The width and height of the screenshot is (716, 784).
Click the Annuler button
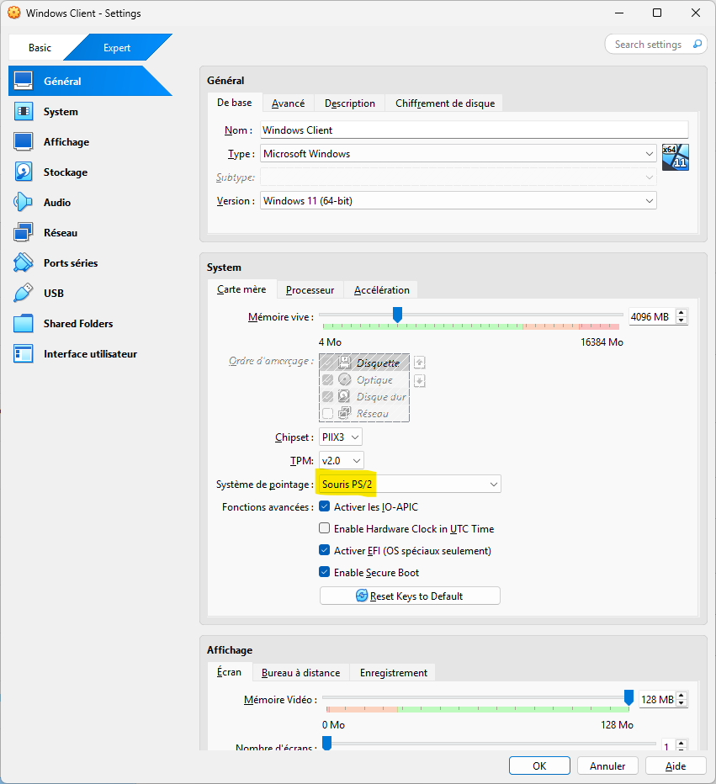(607, 765)
